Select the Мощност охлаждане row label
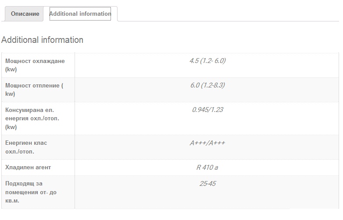This screenshot has height=220, width=343. coord(35,61)
